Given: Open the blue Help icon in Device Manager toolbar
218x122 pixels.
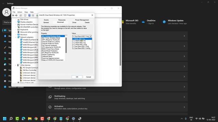Looking at the screenshot, I should point(30,15).
